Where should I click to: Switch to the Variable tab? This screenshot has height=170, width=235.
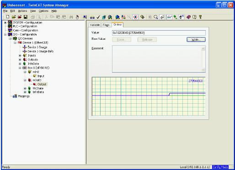tap(95, 25)
